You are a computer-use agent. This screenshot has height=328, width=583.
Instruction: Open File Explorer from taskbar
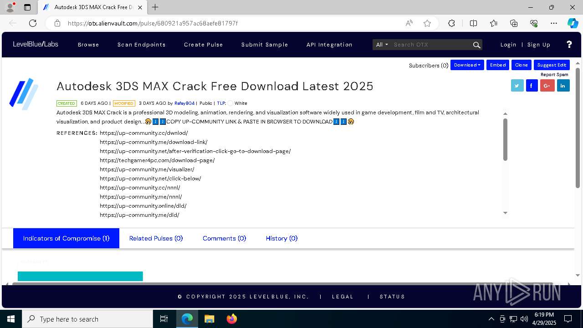[209, 319]
